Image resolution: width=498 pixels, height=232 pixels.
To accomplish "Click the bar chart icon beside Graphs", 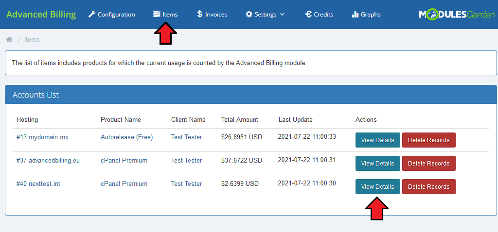I will point(356,14).
